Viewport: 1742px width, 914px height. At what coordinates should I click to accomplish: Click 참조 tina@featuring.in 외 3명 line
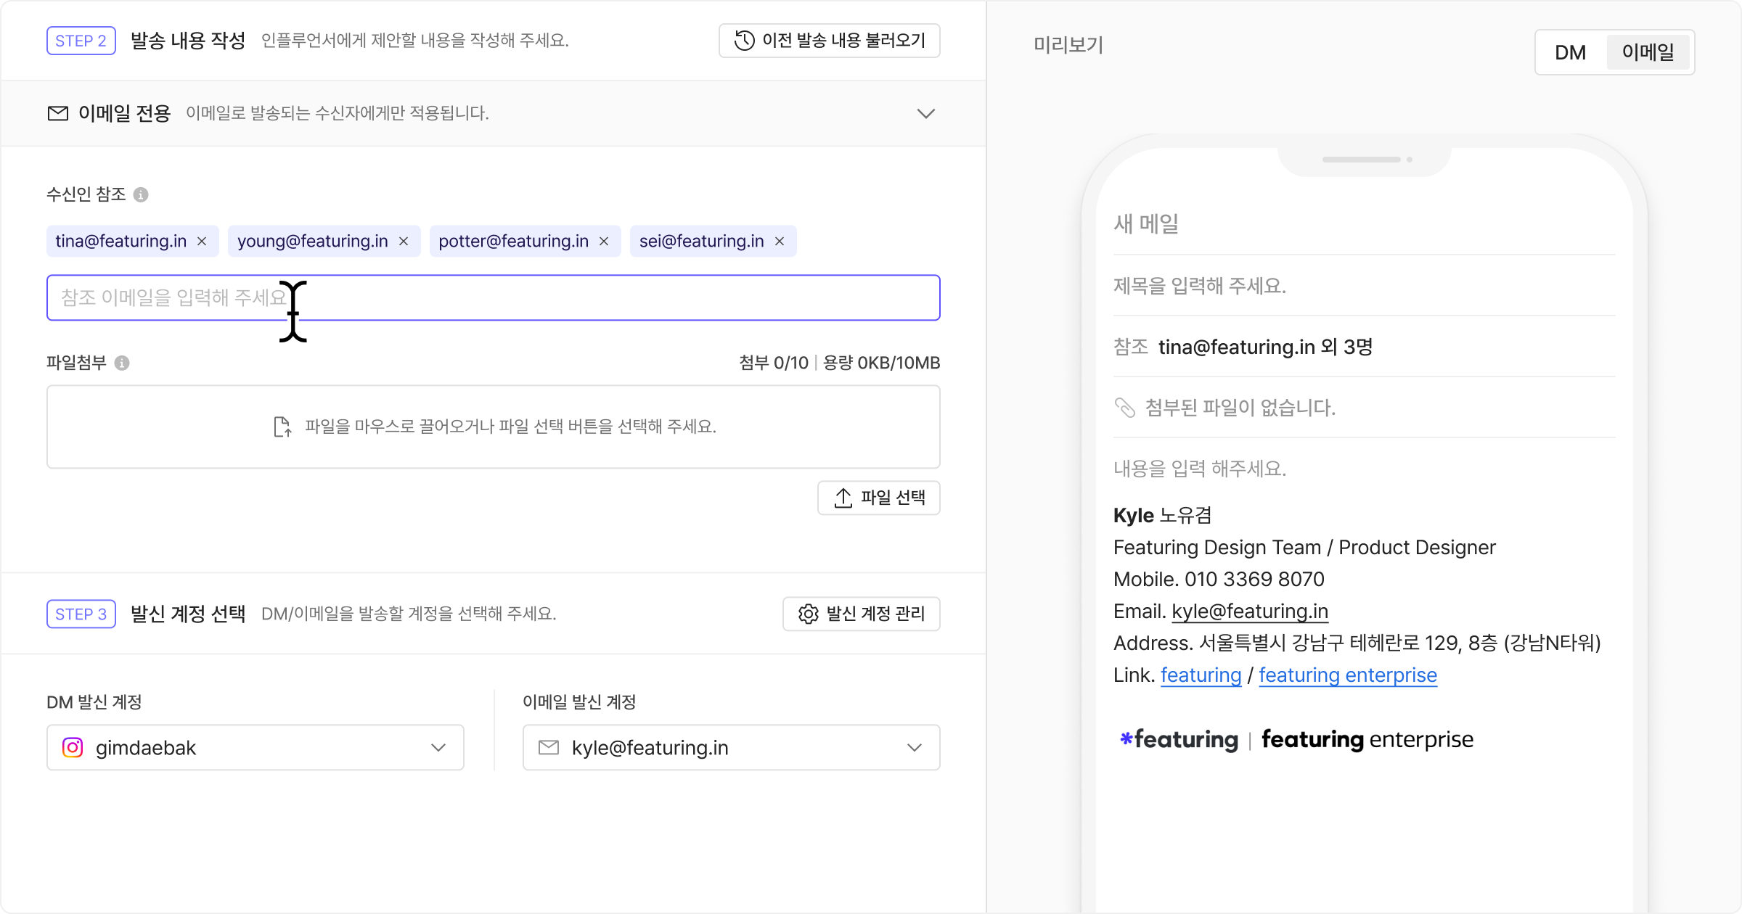[x=1243, y=347]
